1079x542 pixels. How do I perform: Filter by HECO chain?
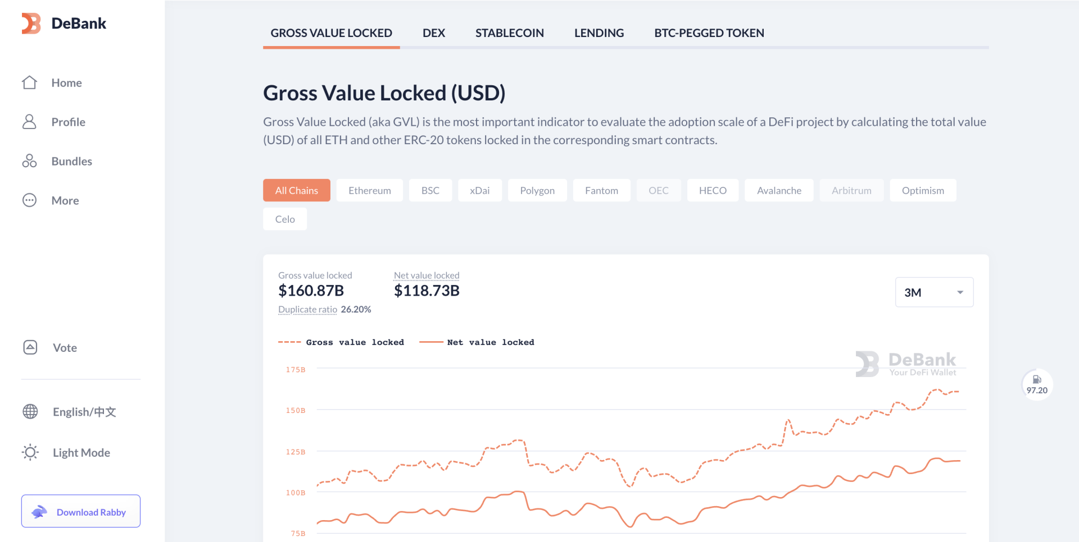[x=713, y=190]
